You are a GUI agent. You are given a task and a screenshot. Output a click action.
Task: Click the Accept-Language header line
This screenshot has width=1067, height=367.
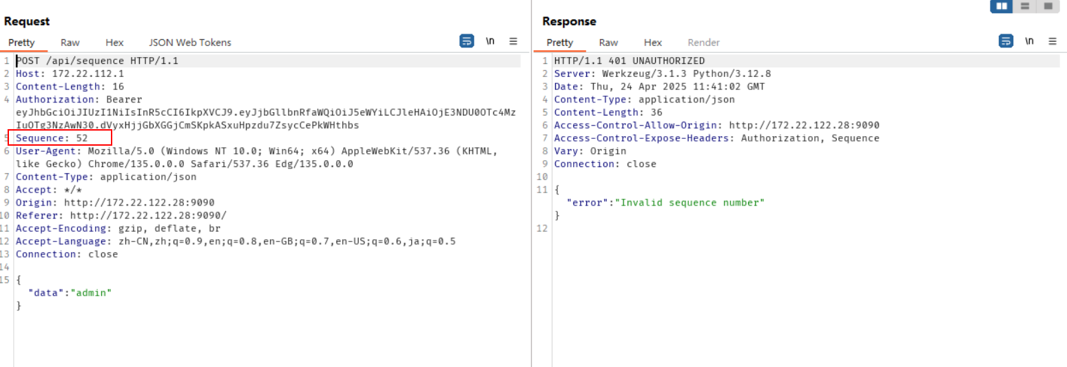point(236,241)
